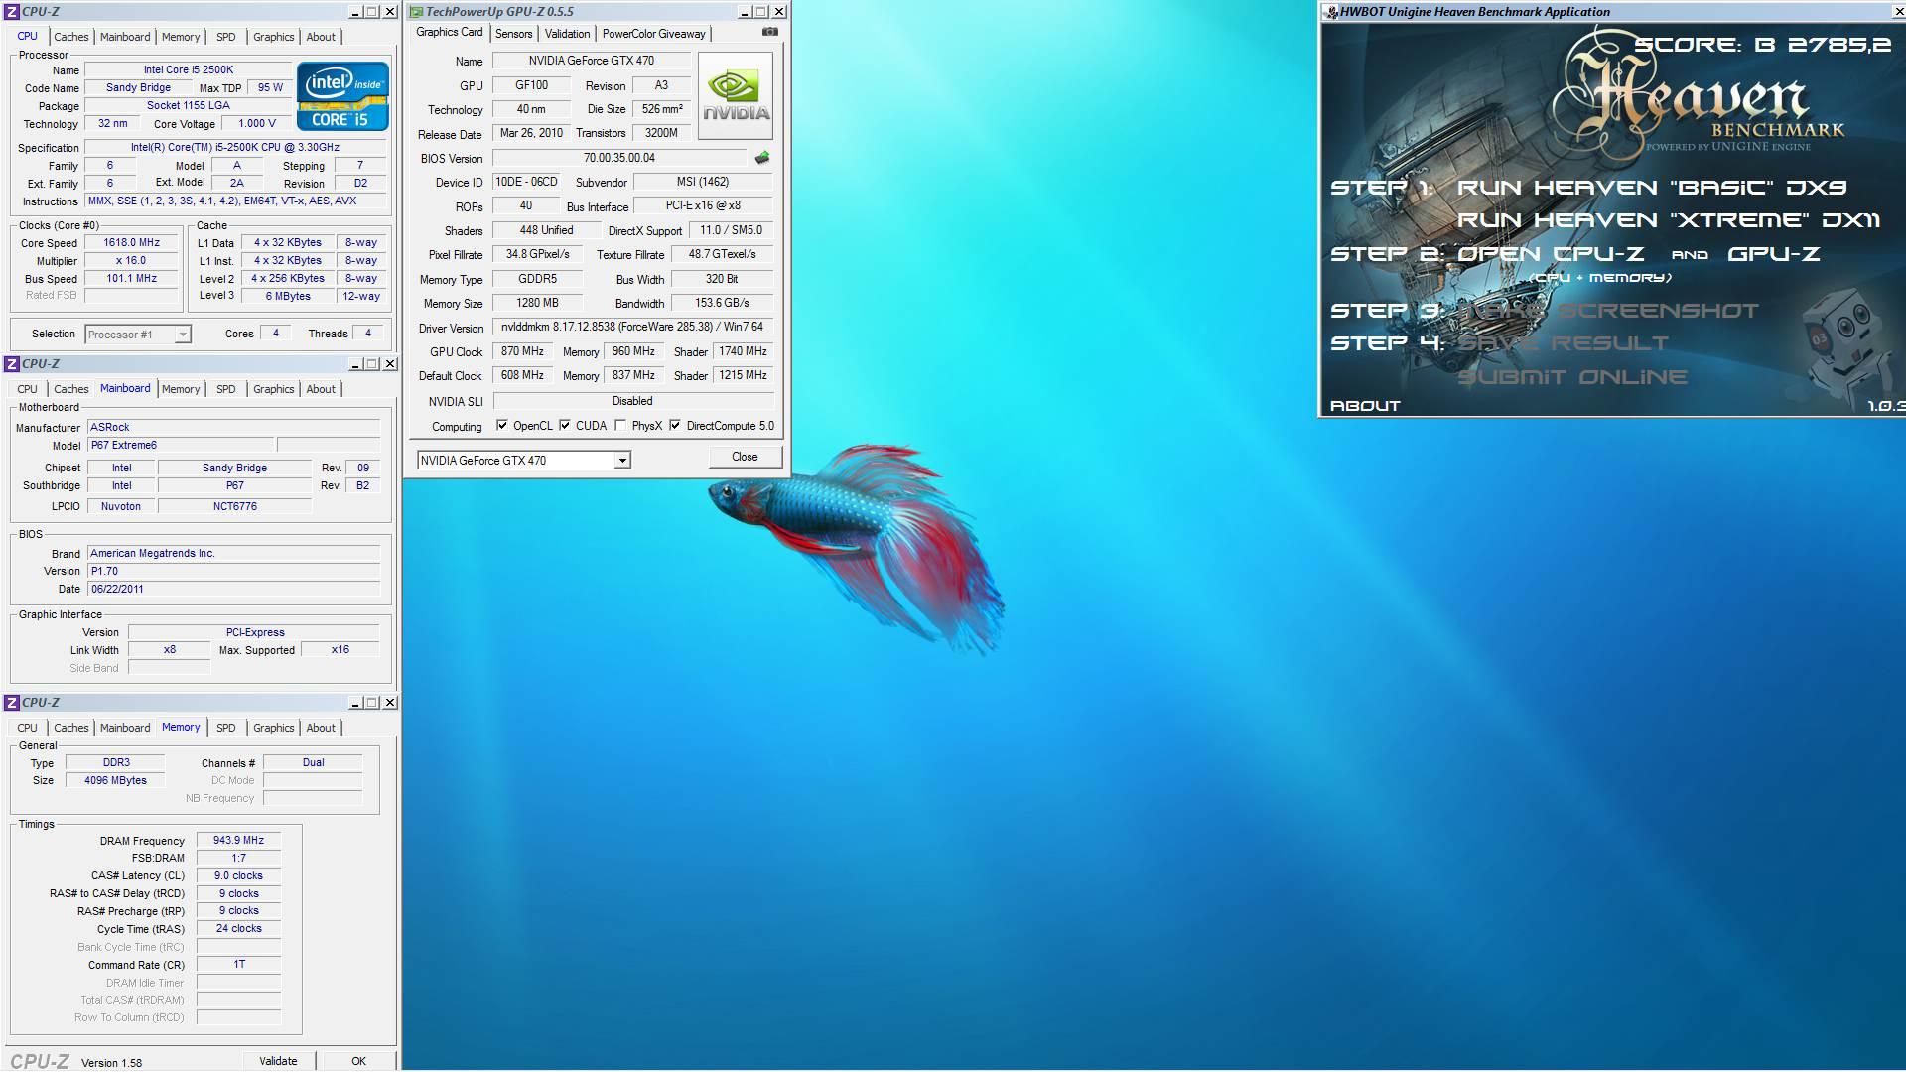This screenshot has height=1072, width=1906.
Task: Click the Close button in GPU-Z
Action: coord(745,457)
